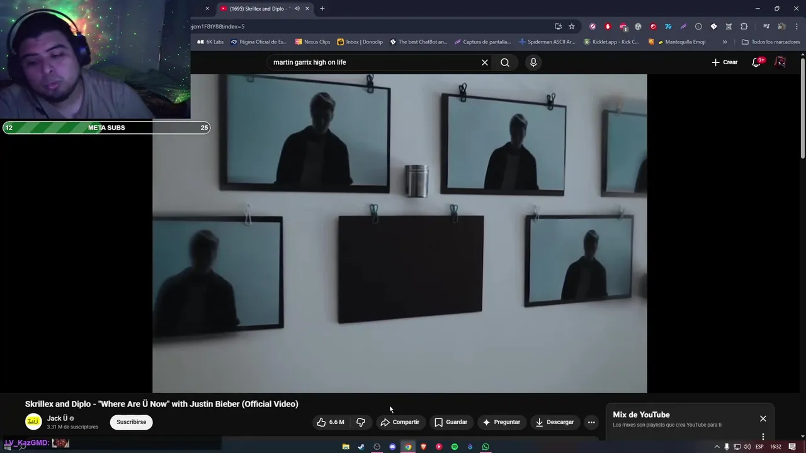Close the Mix de YouTube panel
The height and width of the screenshot is (453, 806).
coord(763,418)
